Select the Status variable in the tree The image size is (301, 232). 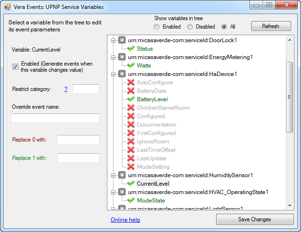[x=145, y=49]
